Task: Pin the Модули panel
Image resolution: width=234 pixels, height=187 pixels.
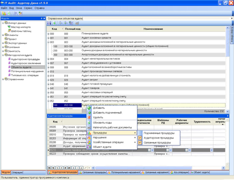Action: point(41,18)
